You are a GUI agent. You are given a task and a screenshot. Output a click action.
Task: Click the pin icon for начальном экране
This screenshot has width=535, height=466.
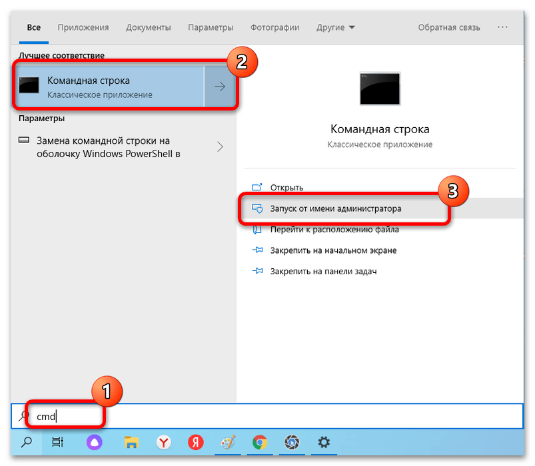[x=257, y=250]
